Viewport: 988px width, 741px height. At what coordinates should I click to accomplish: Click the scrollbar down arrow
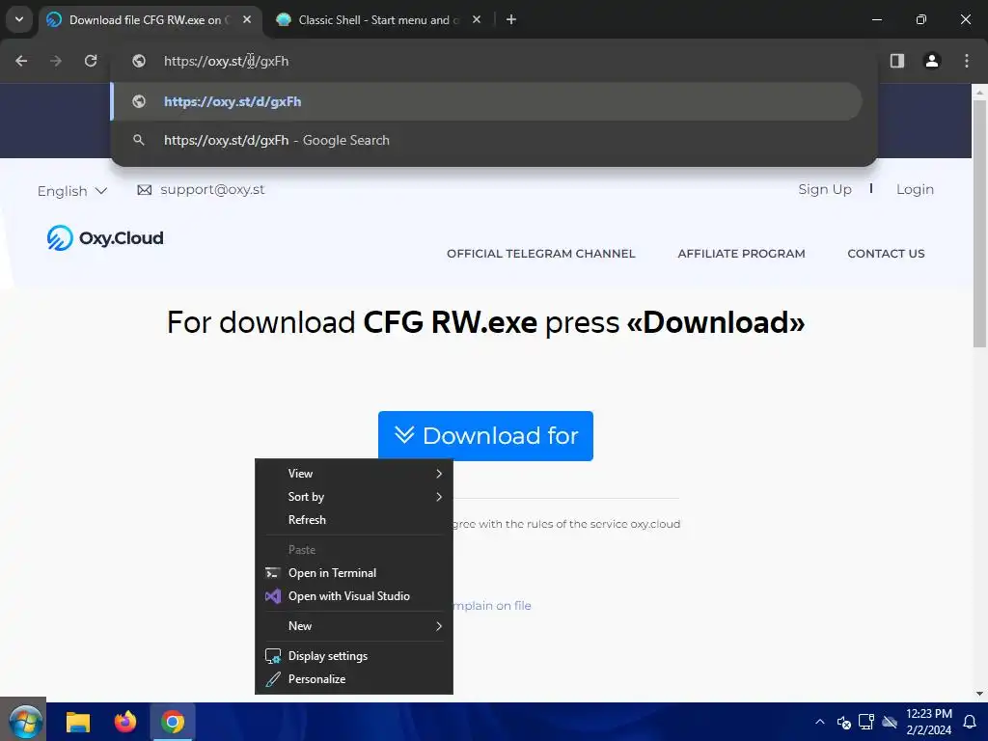click(x=979, y=694)
